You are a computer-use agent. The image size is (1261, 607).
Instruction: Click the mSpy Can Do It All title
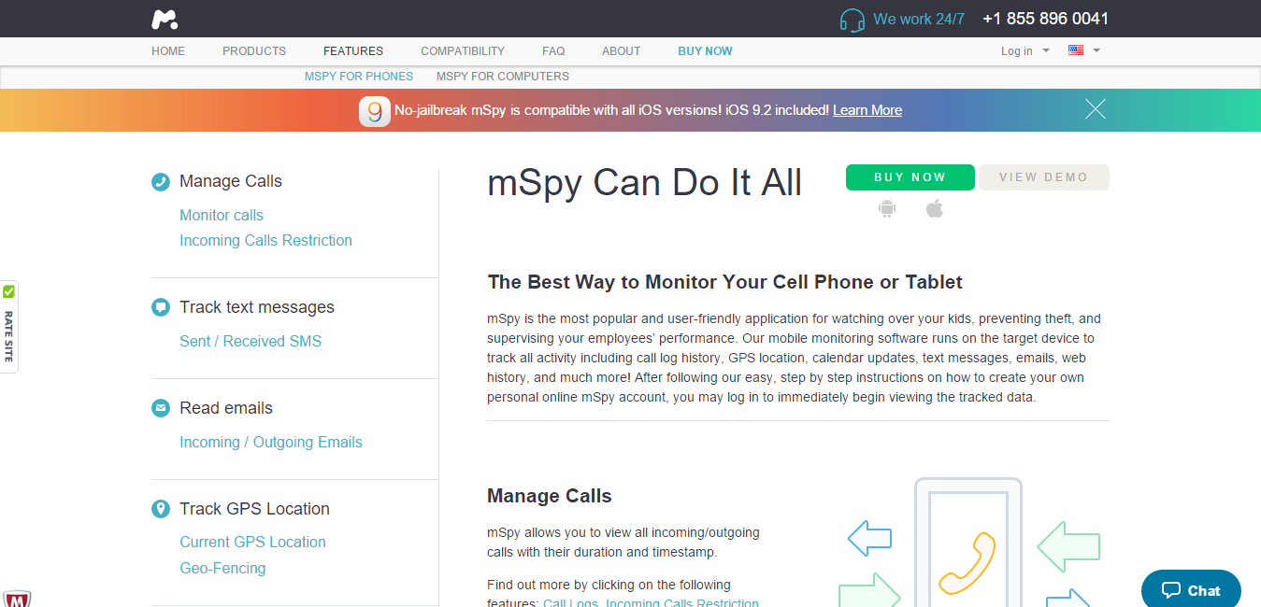coord(645,184)
